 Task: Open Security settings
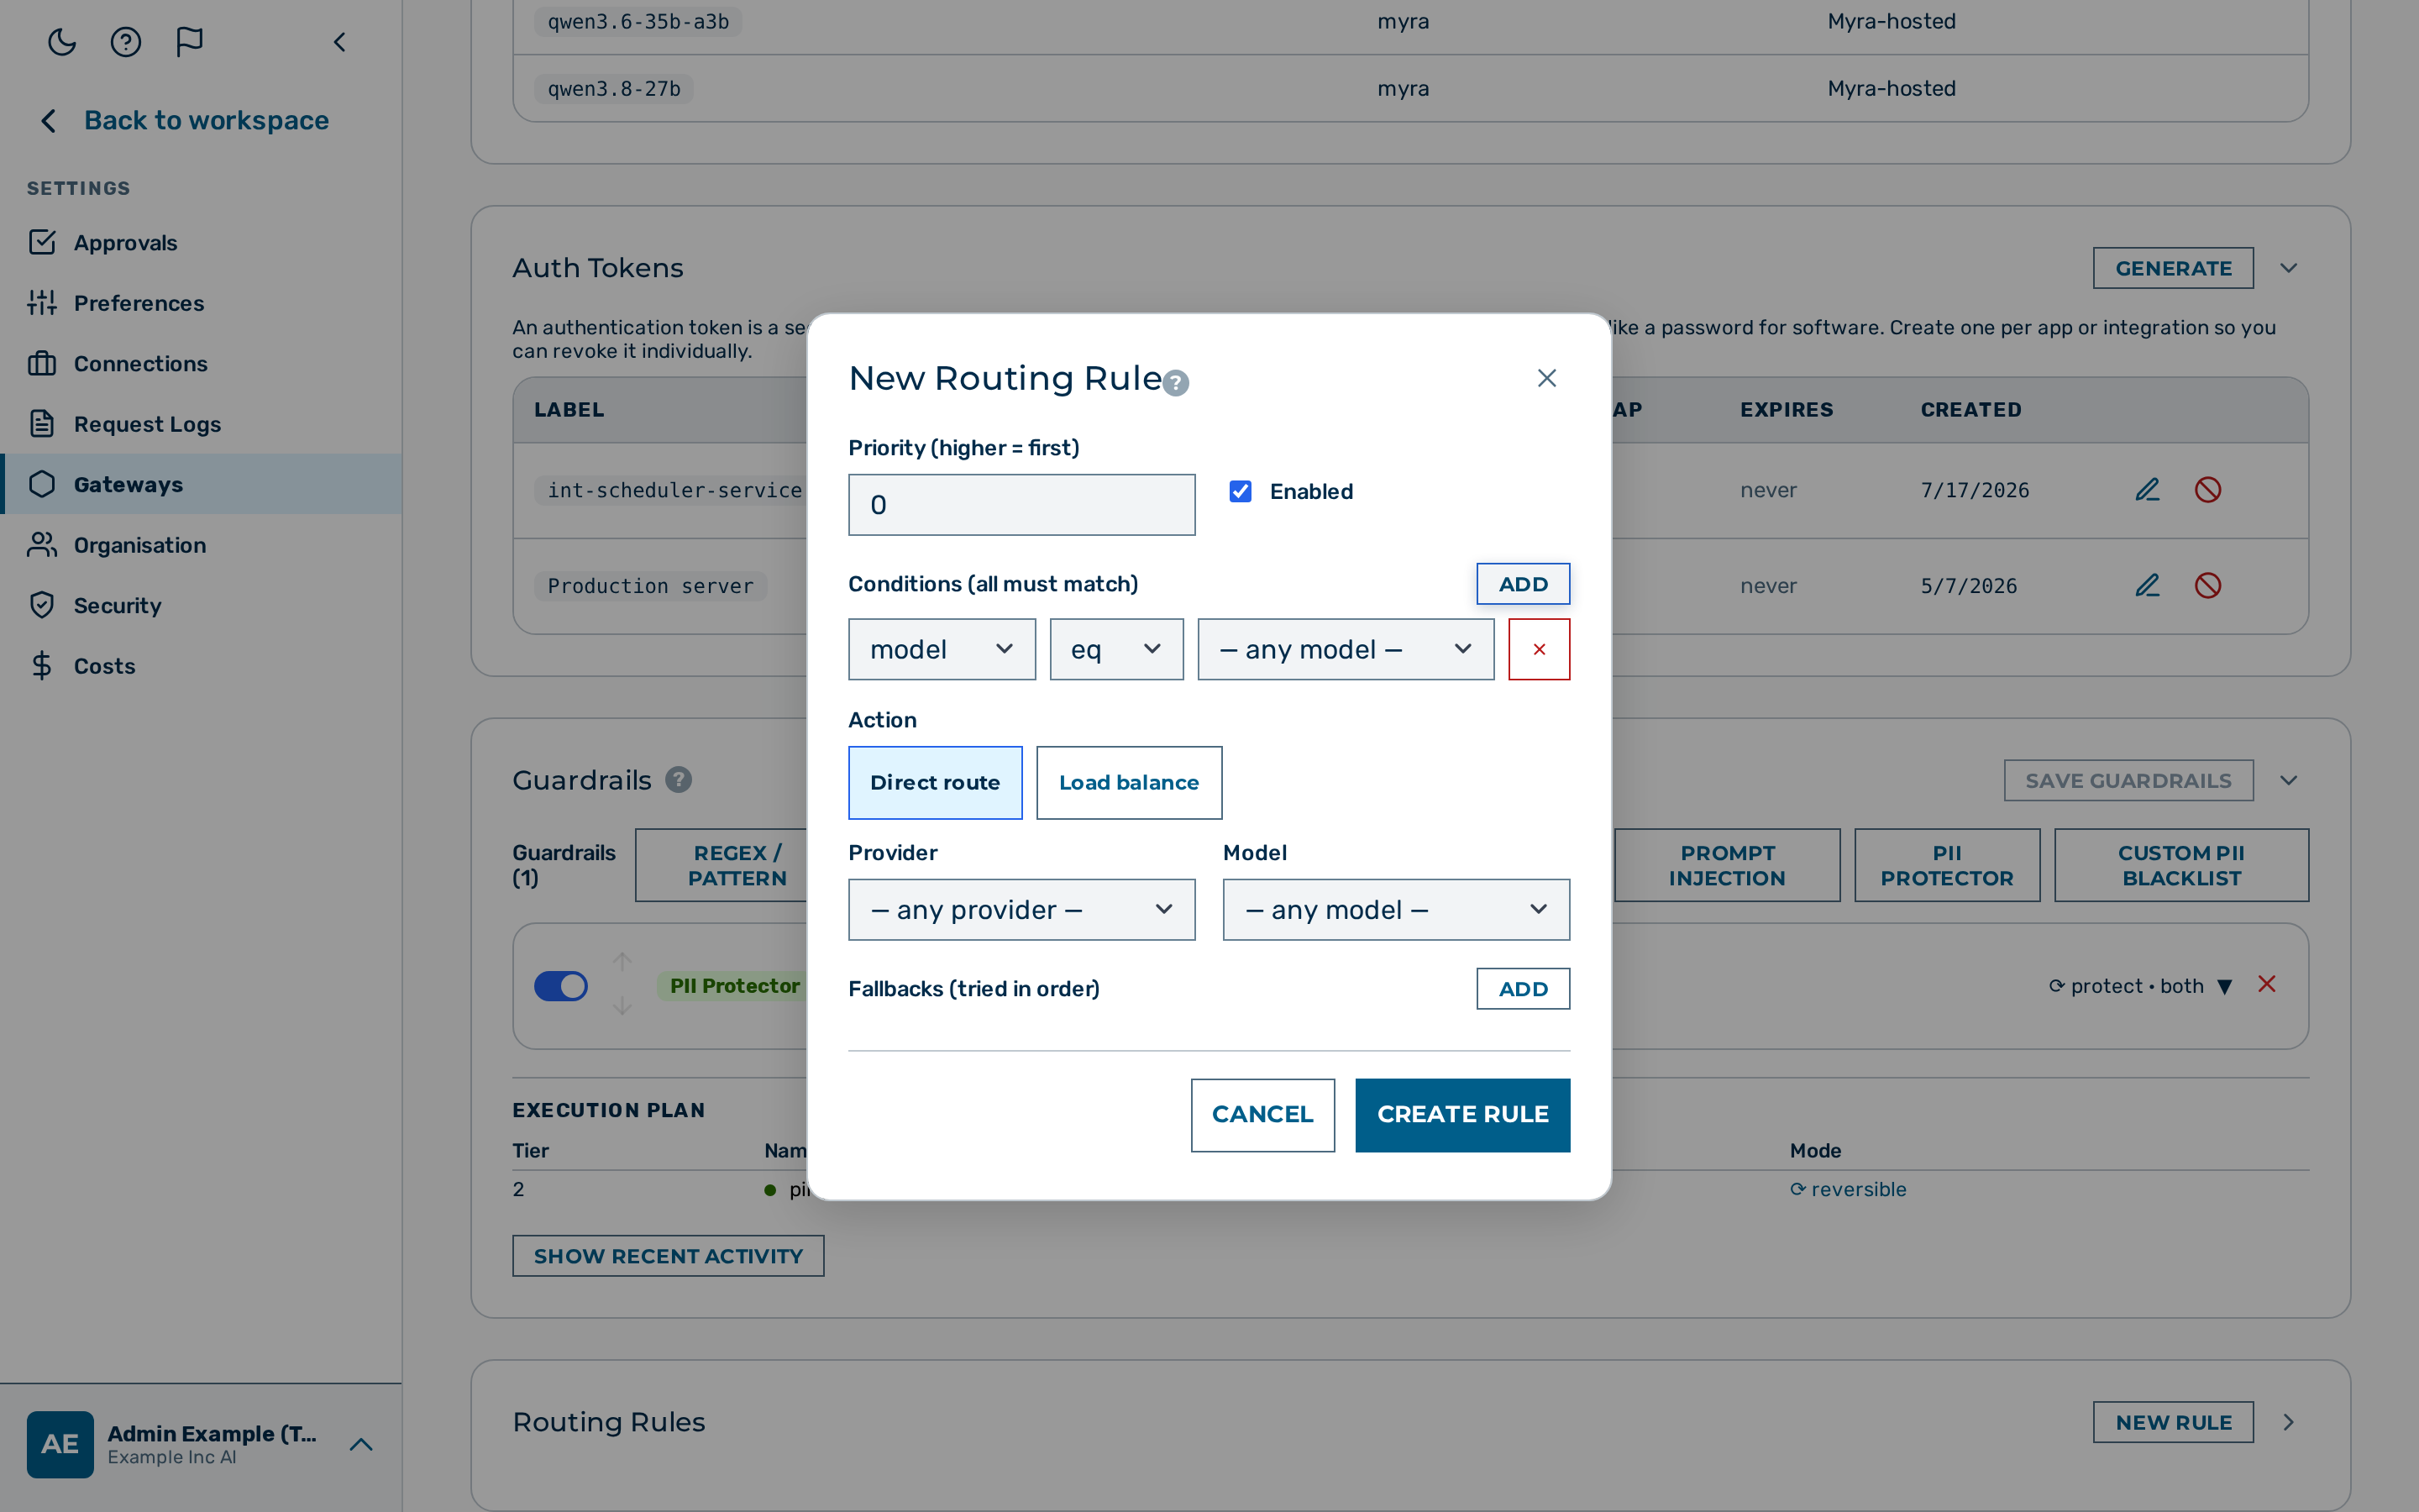pos(201,605)
